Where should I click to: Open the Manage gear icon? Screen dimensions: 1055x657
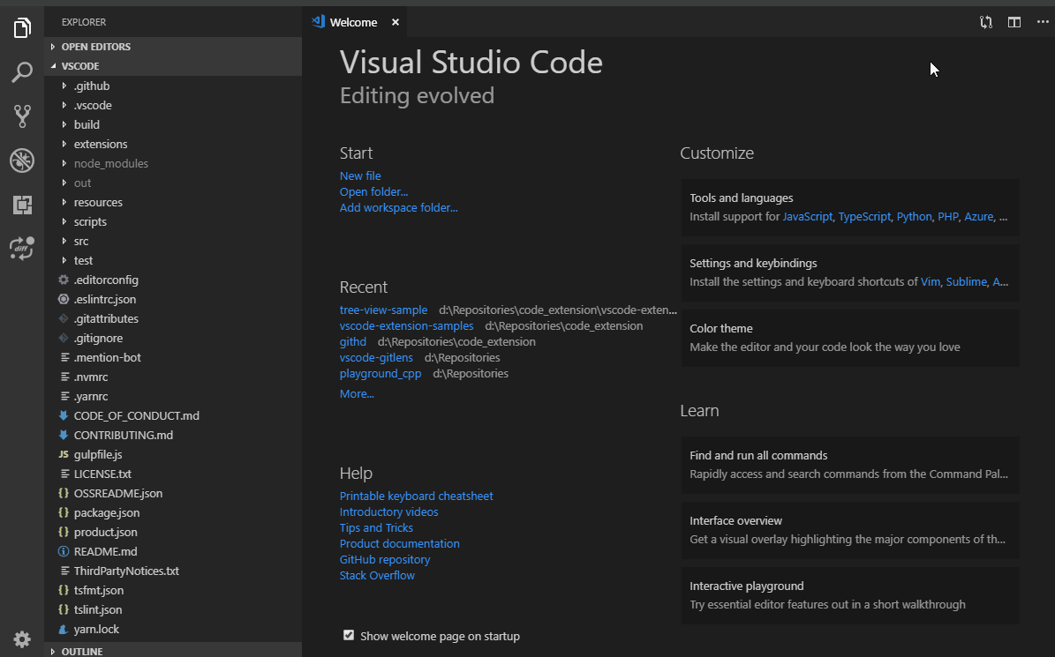(x=22, y=639)
